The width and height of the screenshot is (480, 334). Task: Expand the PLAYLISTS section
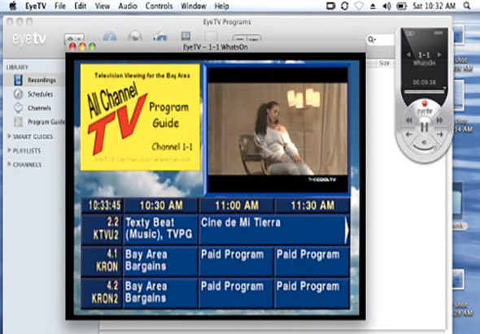pos(10,150)
